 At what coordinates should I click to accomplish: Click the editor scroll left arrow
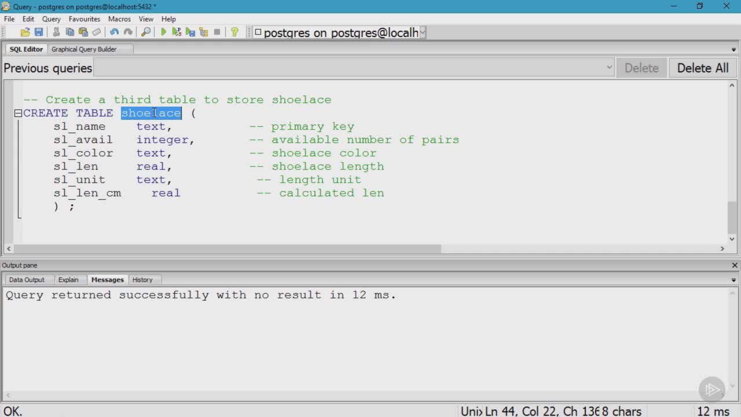[x=8, y=248]
